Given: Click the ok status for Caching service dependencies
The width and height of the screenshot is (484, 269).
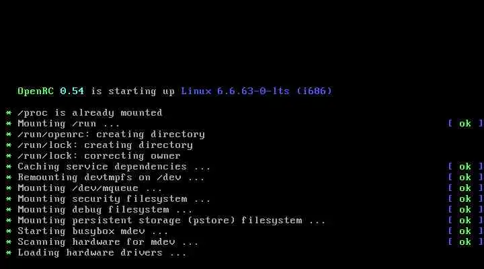Looking at the screenshot, I should tap(465, 167).
